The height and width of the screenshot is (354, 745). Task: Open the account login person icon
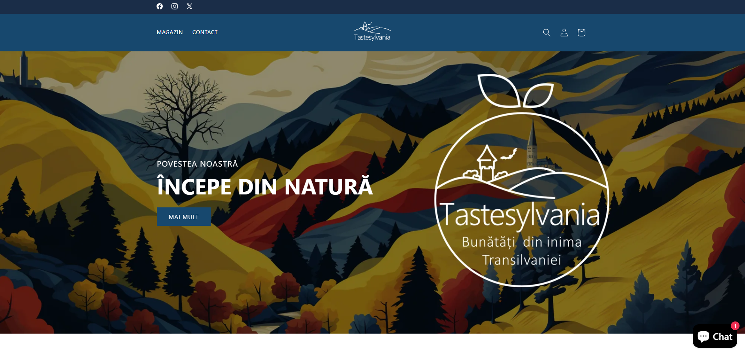564,33
